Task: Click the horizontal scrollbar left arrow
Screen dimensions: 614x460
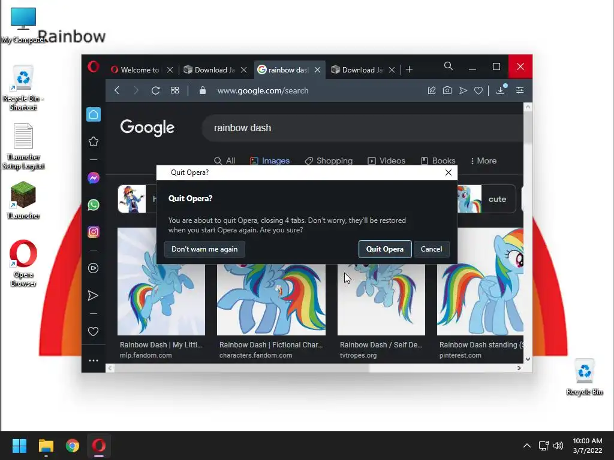Action: click(110, 368)
